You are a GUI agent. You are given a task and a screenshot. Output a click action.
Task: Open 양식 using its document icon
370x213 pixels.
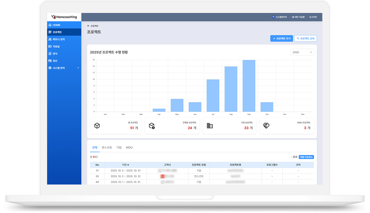pyautogui.click(x=50, y=54)
